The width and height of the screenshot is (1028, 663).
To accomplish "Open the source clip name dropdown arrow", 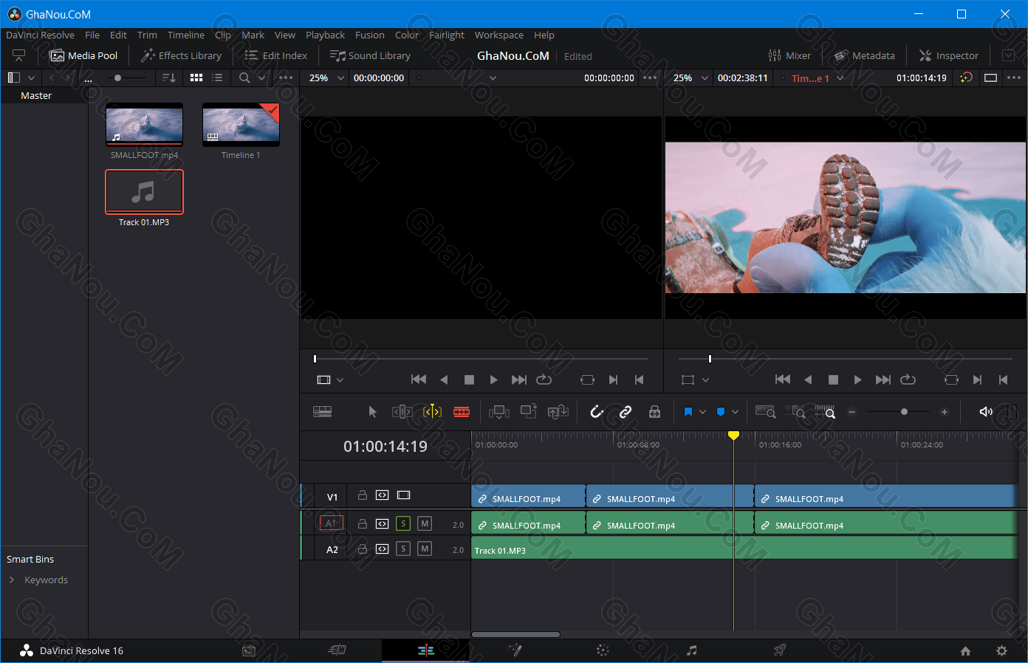I will [x=493, y=78].
